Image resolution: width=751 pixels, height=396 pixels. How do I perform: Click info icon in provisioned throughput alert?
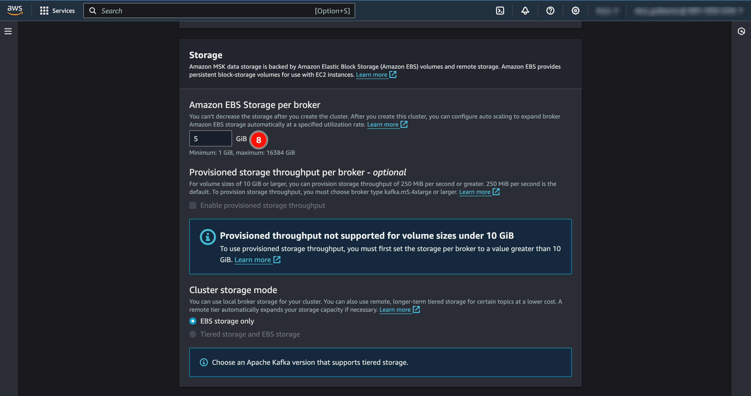pos(208,237)
